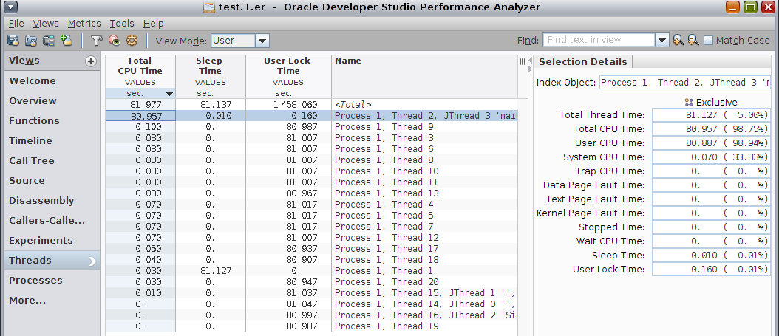Click the Find Next magnifier icon
Viewport: 779px width, 336px height.
tap(693, 41)
